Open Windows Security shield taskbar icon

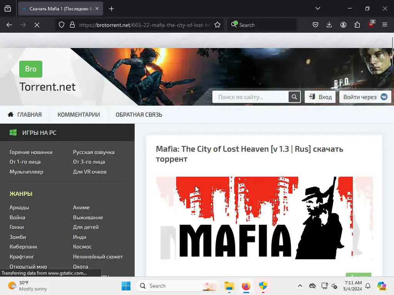pos(263,286)
